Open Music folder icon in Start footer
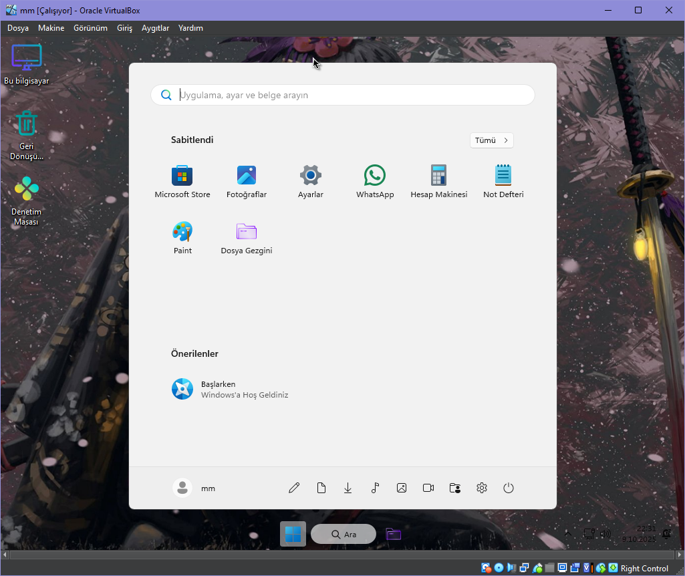 (375, 488)
